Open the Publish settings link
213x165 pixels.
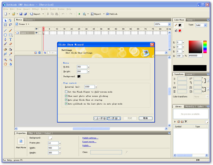coord(90,138)
